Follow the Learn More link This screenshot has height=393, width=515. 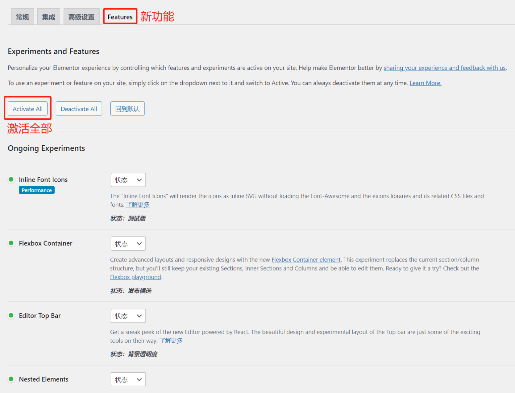425,83
